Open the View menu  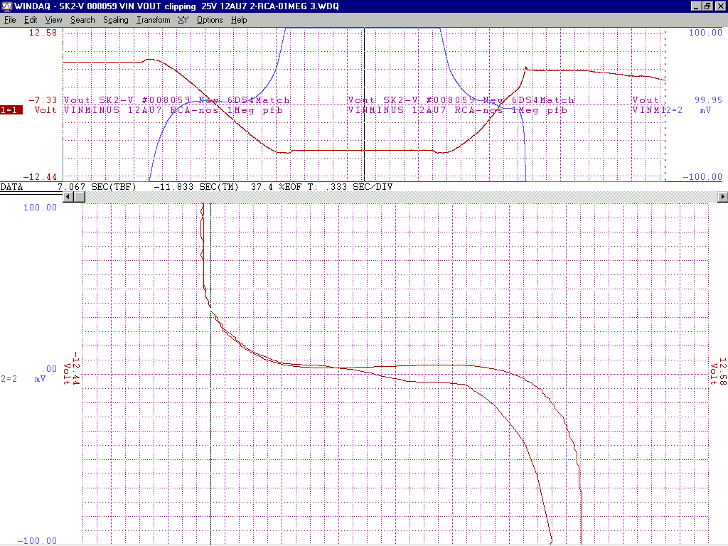(53, 20)
